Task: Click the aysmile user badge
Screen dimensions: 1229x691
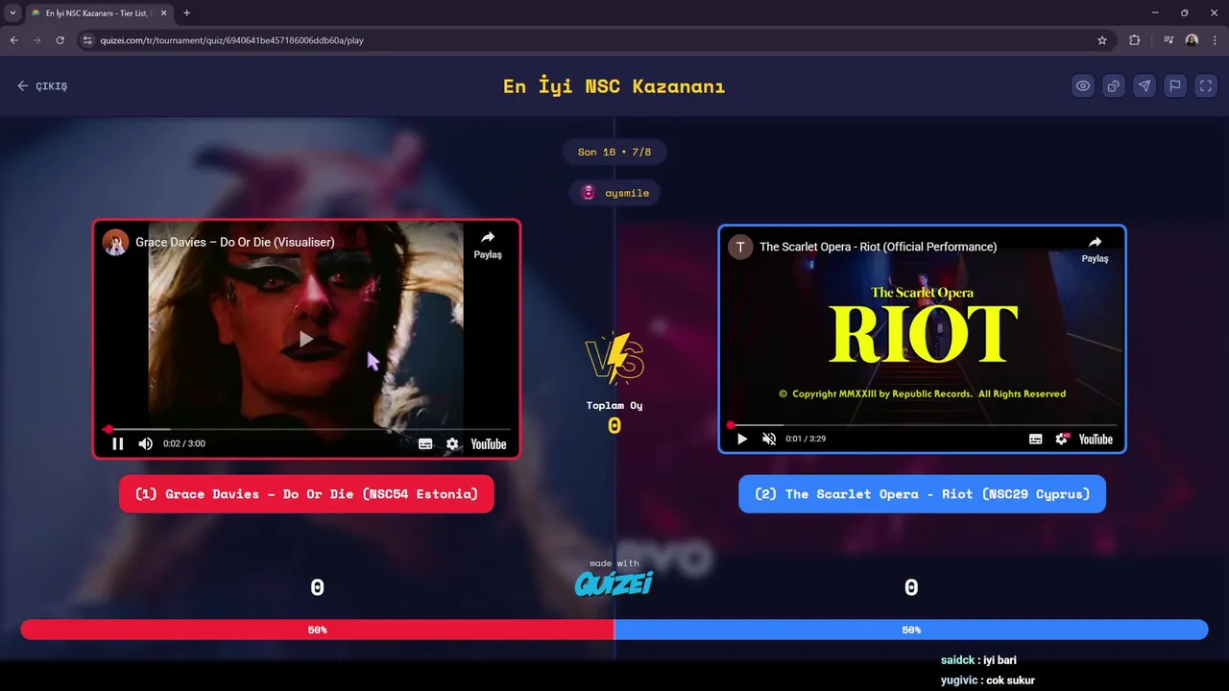Action: pos(614,193)
